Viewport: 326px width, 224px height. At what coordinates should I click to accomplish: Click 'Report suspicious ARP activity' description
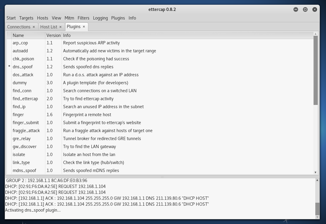[x=92, y=43]
